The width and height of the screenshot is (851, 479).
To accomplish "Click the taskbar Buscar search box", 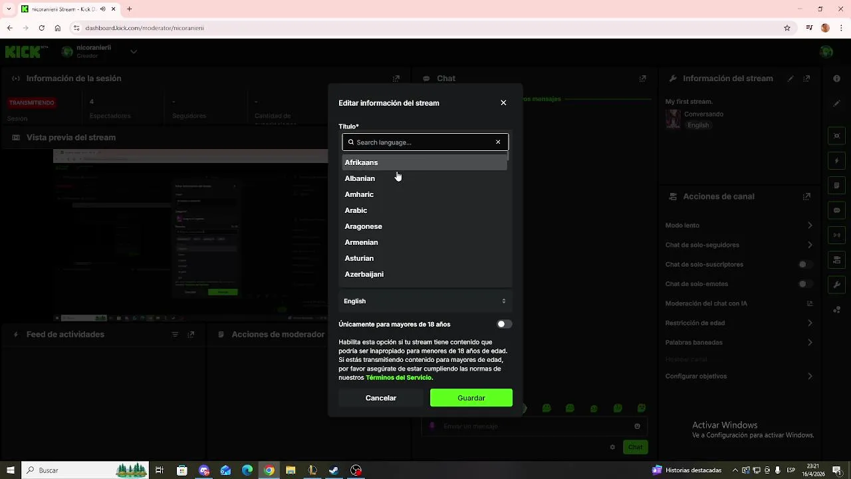I will pyautogui.click(x=85, y=470).
